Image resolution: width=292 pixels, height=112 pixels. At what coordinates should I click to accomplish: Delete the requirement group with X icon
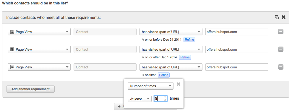click(x=283, y=17)
